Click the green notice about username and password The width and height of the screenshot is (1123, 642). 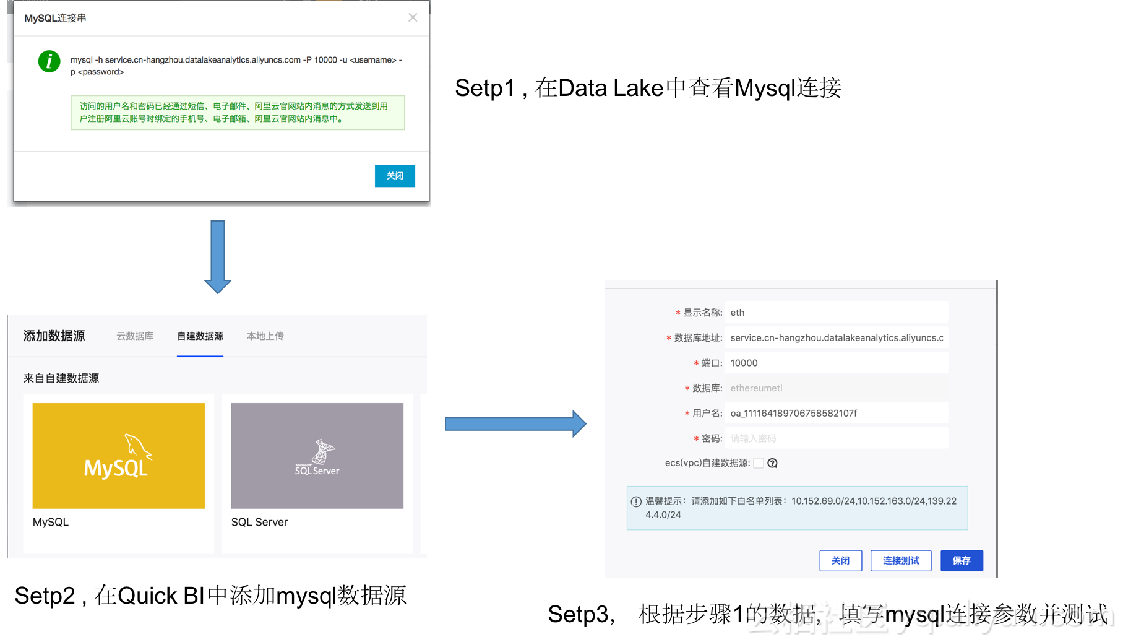238,113
